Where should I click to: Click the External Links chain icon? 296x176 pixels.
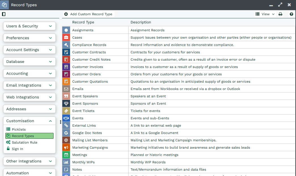[66, 126]
